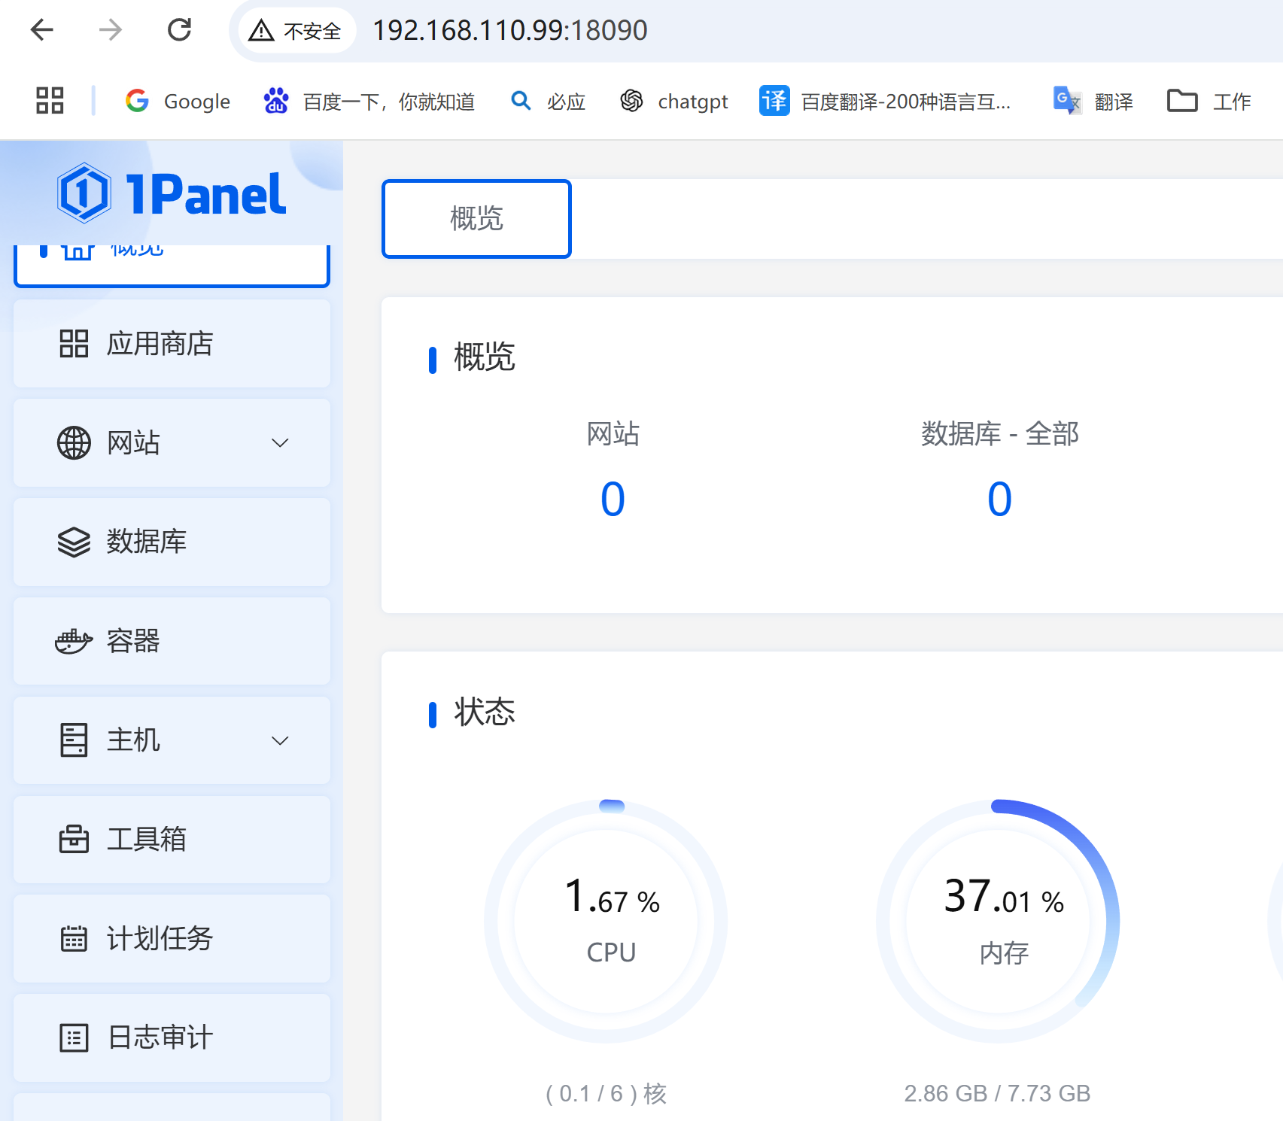Select the 概览 tab button

click(x=476, y=219)
